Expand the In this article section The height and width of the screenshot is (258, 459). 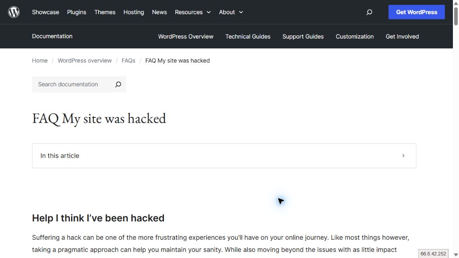[x=224, y=156]
